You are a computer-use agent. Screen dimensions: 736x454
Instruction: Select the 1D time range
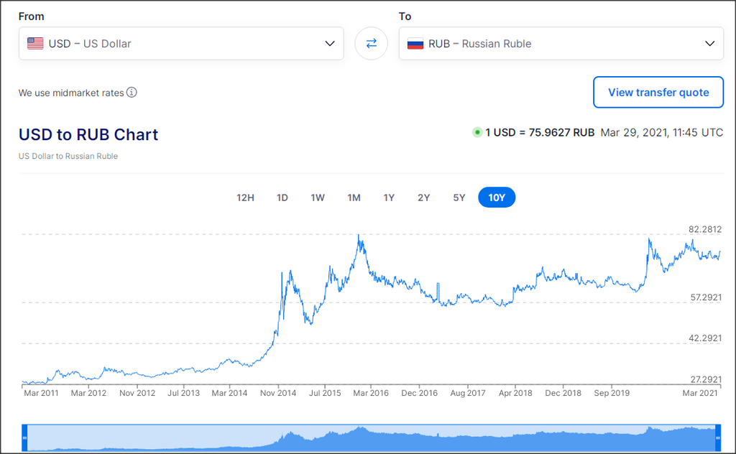coord(282,198)
